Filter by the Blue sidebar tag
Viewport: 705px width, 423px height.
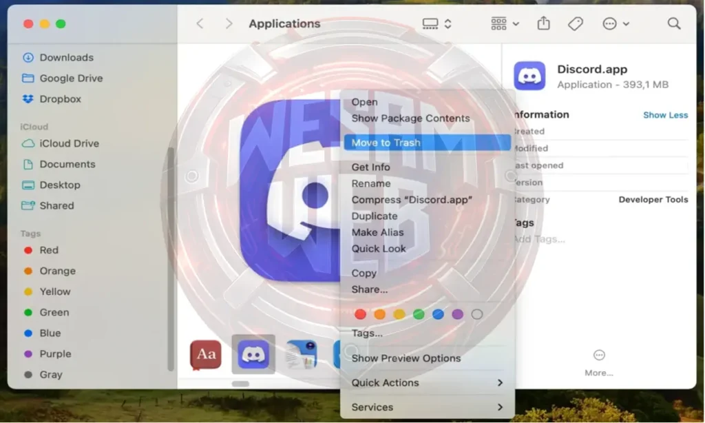tap(42, 333)
